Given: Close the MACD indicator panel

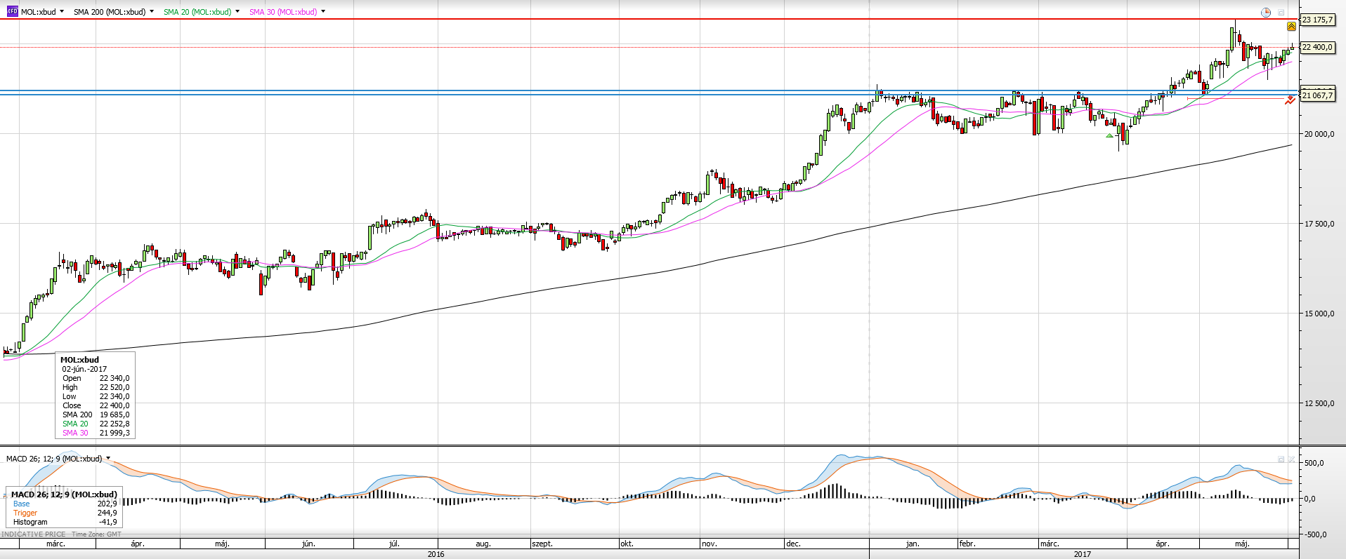Looking at the screenshot, I should click(1292, 459).
